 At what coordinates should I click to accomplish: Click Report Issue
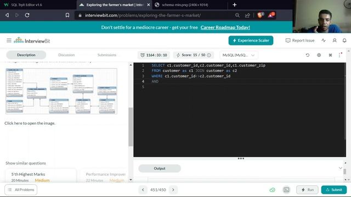(300, 40)
